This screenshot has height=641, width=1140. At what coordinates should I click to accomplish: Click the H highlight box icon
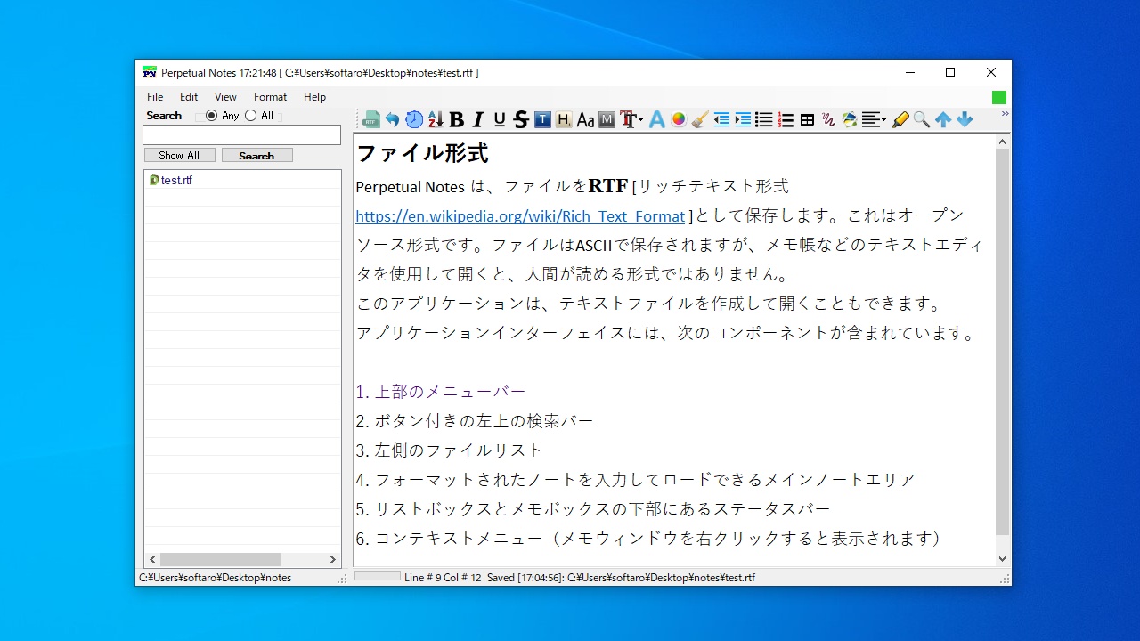point(564,119)
